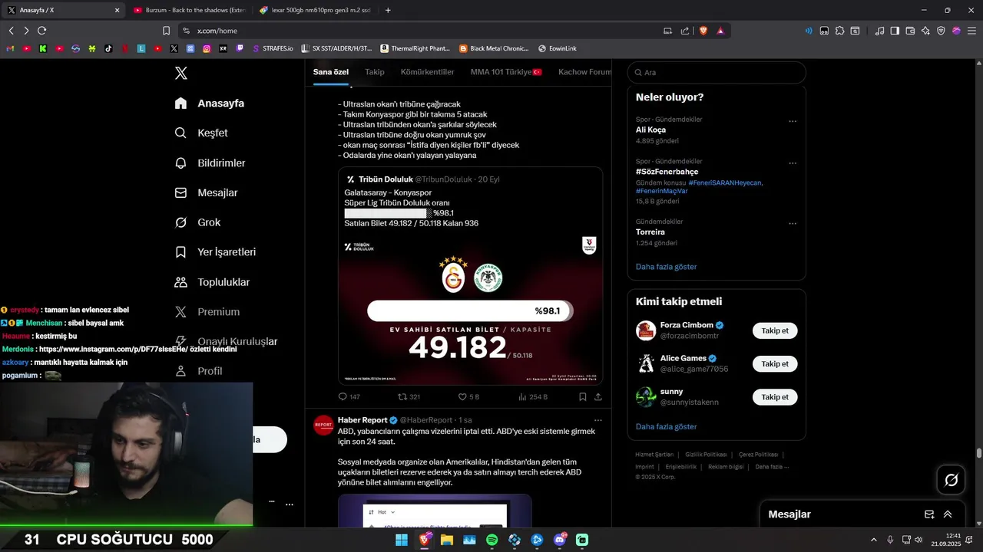Viewport: 983px width, 552px height.
Task: Open a new browser tab
Action: (x=388, y=10)
